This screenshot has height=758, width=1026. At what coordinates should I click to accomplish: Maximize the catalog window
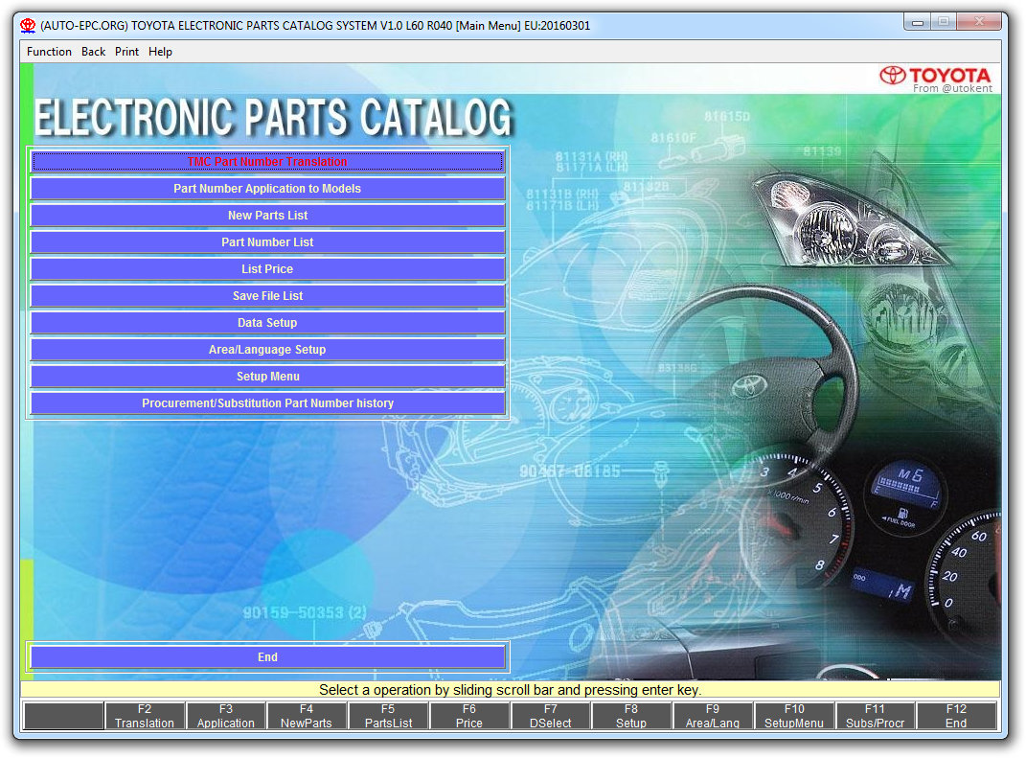point(944,22)
